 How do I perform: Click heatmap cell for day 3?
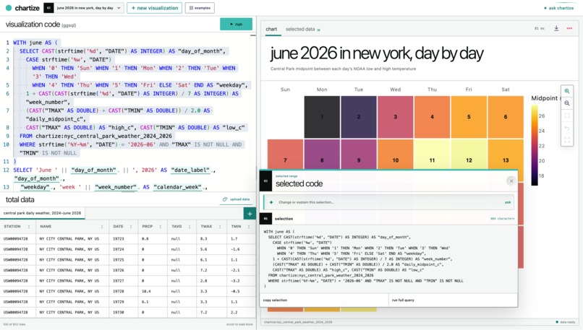click(395, 117)
